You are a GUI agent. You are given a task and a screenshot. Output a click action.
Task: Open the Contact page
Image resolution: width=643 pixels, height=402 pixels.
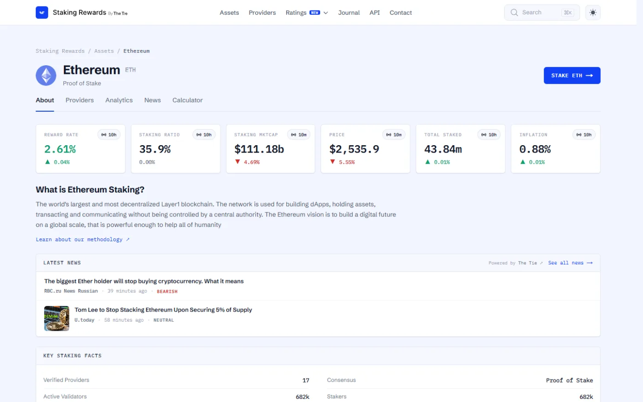click(401, 12)
